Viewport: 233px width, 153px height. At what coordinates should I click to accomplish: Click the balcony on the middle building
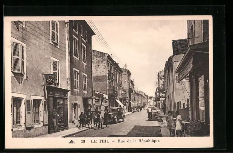tap(113, 91)
